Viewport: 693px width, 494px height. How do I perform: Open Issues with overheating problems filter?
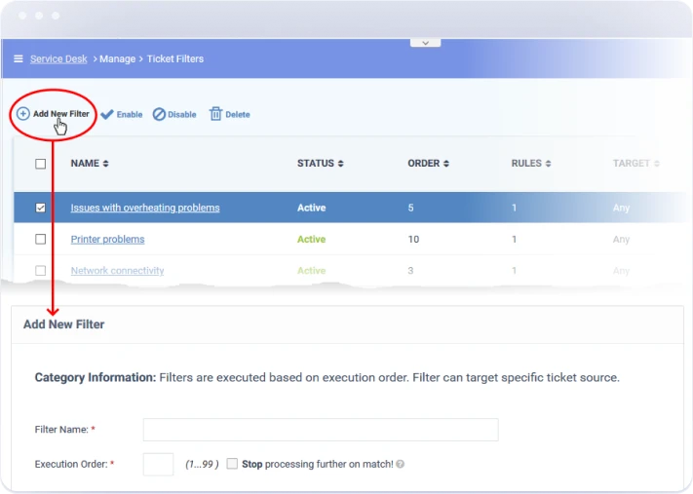pyautogui.click(x=145, y=208)
